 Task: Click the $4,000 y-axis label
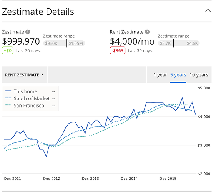click(x=204, y=117)
